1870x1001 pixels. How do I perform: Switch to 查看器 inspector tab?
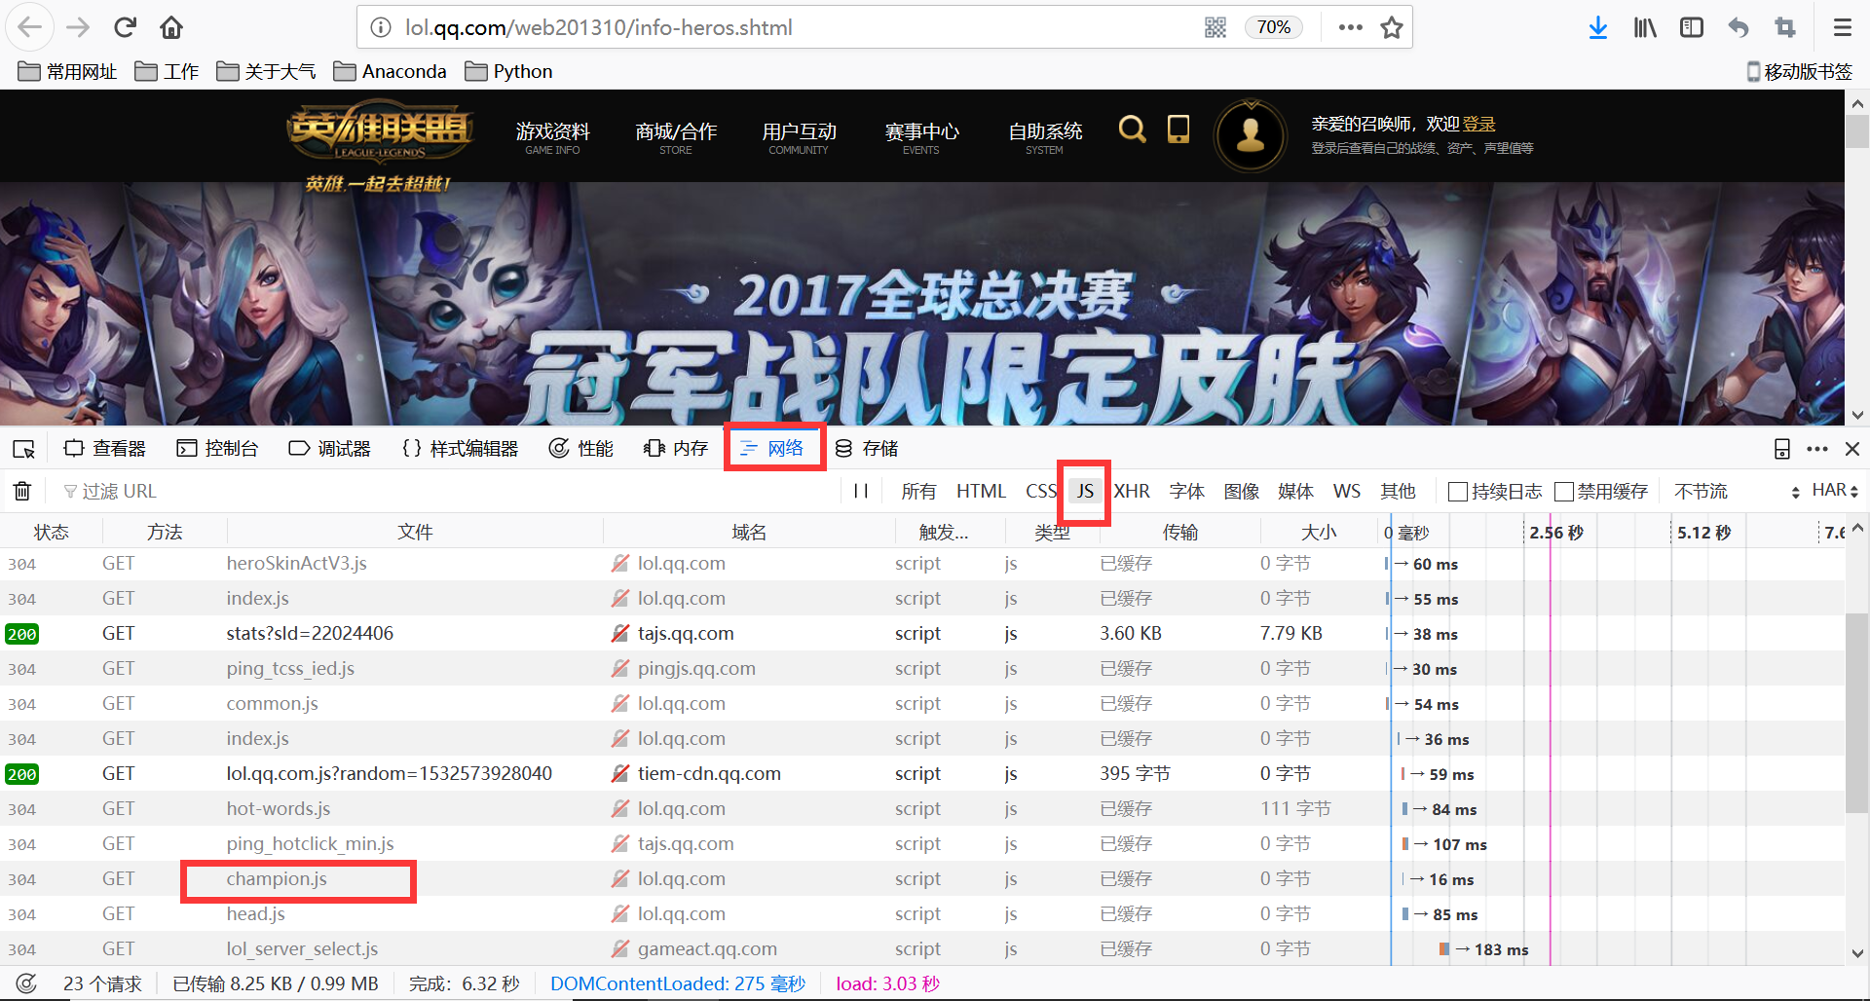click(x=105, y=449)
